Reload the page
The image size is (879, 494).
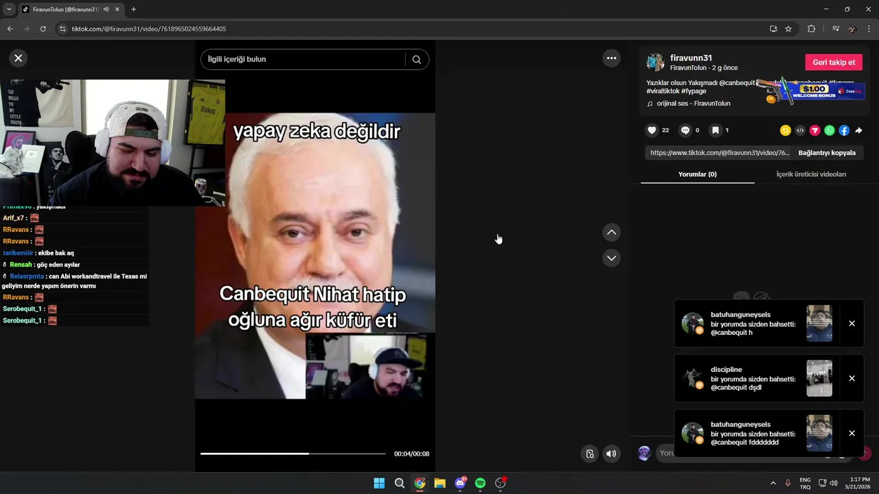[43, 29]
